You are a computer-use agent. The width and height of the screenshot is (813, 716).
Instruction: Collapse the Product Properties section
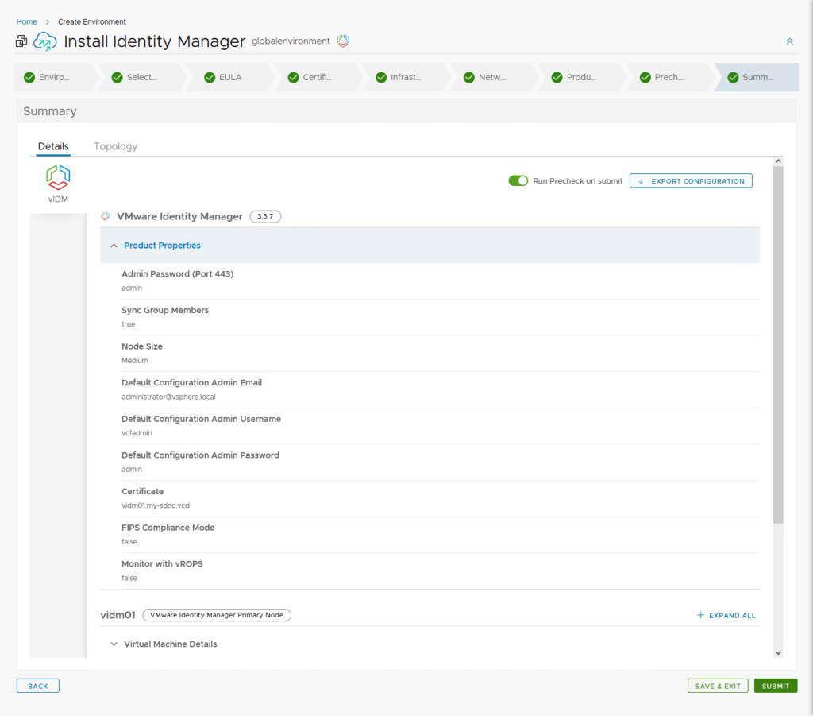(114, 246)
